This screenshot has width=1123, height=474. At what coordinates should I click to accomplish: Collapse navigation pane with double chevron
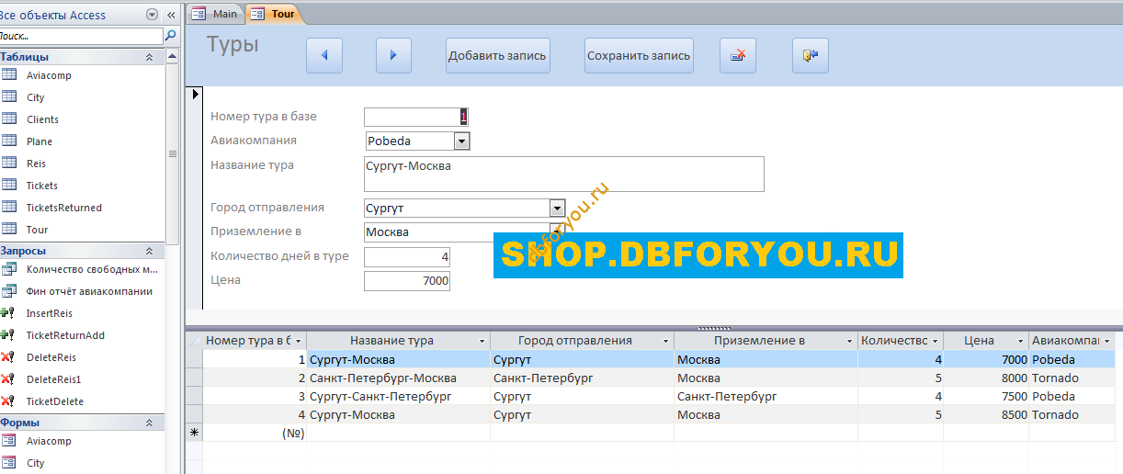171,16
